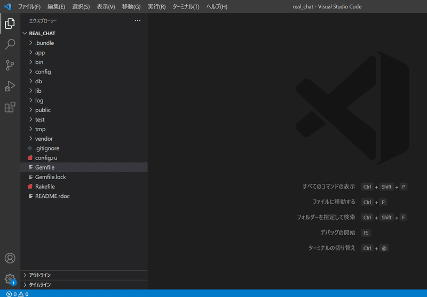
Task: Click the ファイルに移動する shortcut hint
Action: pyautogui.click(x=334, y=202)
